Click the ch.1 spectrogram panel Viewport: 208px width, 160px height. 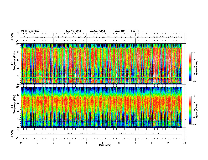[101, 64]
